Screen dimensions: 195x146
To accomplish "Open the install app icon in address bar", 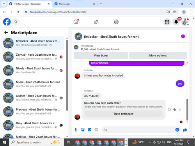I will pos(168,12).
